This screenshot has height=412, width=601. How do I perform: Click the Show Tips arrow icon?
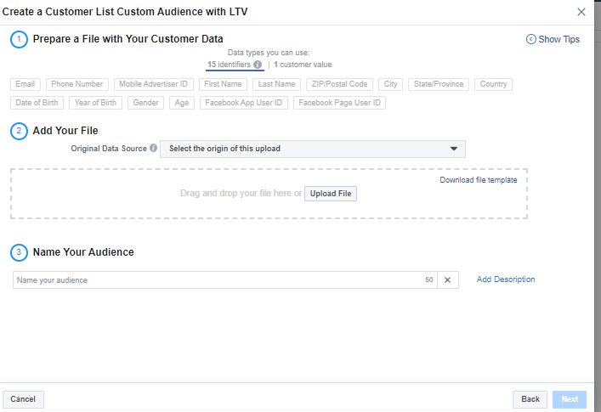pos(531,39)
